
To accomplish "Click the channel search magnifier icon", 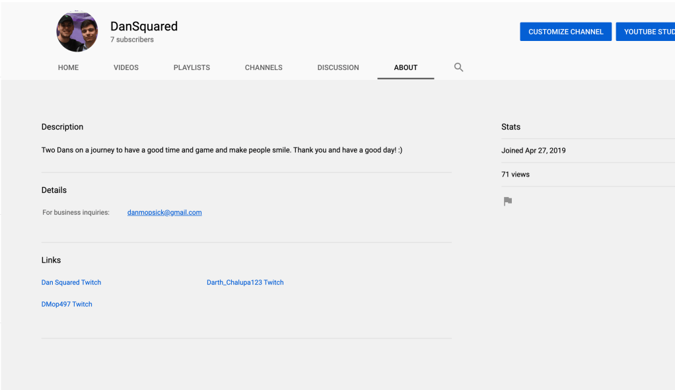I will click(458, 67).
